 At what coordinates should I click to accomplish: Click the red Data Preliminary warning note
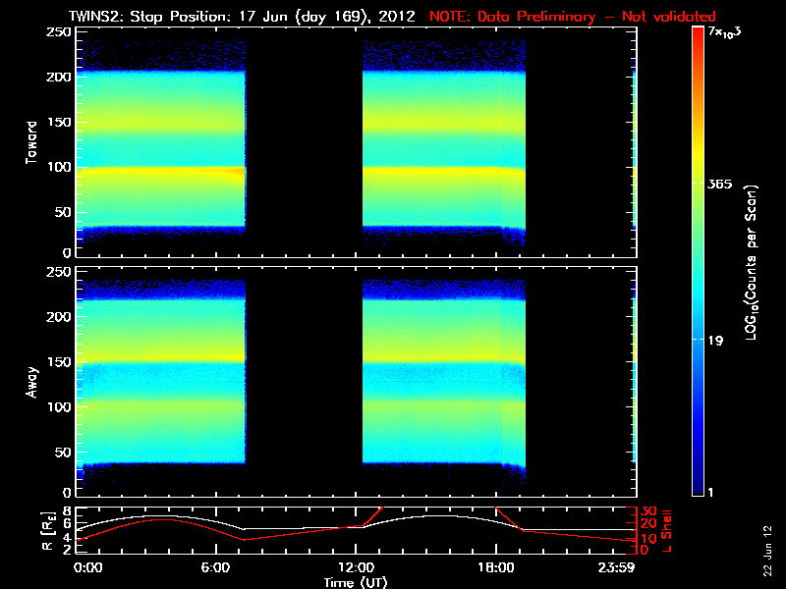pos(573,16)
